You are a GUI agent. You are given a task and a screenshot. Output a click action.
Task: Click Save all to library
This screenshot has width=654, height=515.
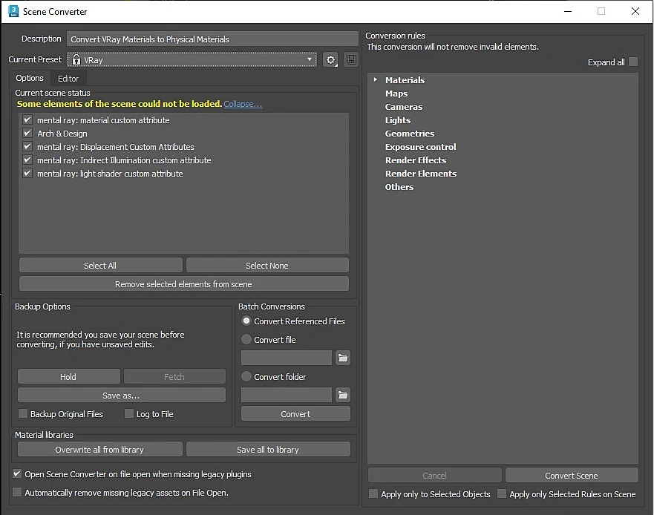268,450
